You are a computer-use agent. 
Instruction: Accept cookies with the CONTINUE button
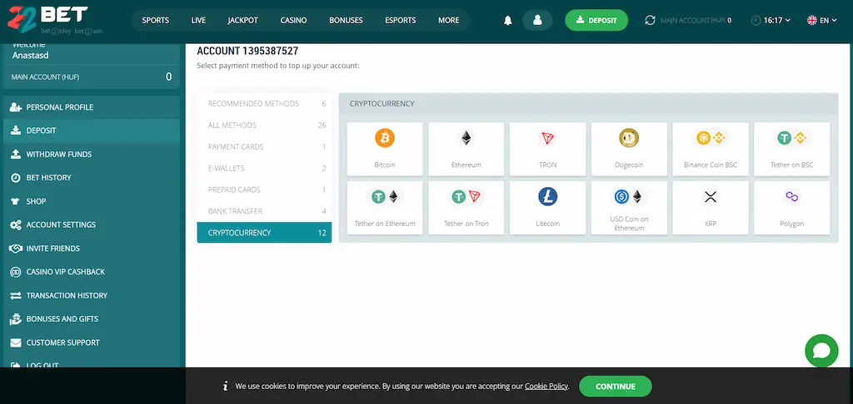tap(615, 387)
